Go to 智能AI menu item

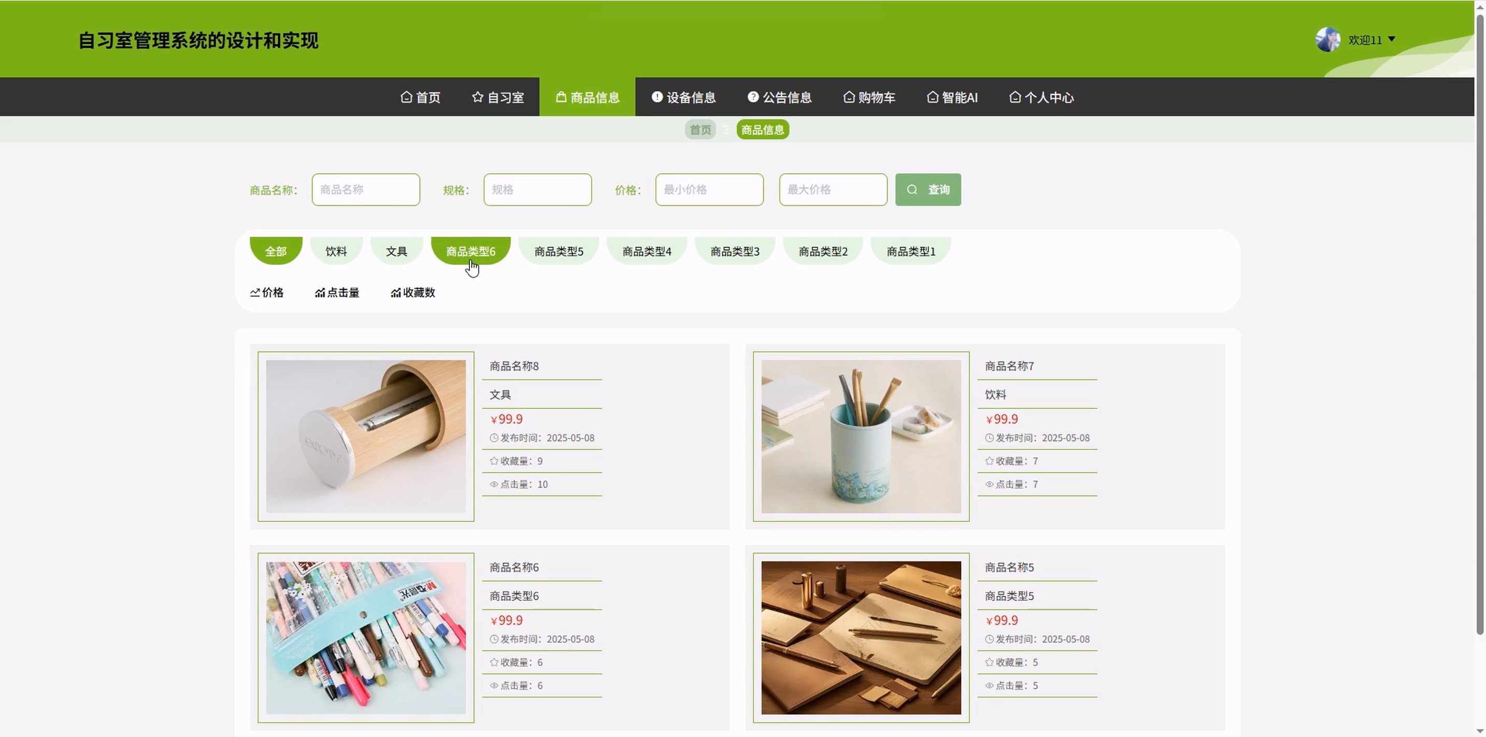point(952,97)
